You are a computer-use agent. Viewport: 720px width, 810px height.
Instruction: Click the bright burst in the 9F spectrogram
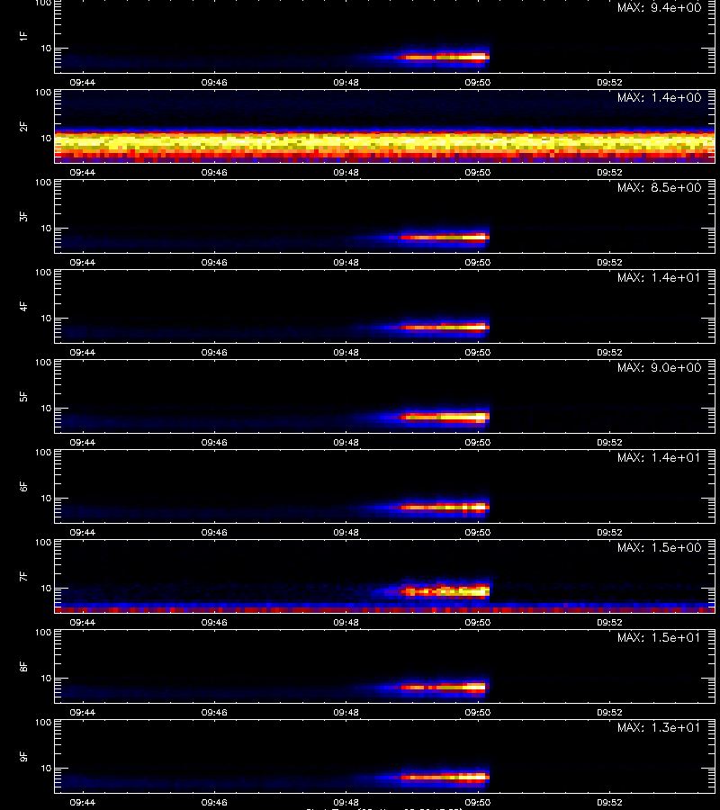click(445, 777)
